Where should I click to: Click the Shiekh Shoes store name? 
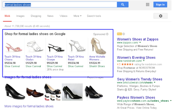pyautogui.click(x=97, y=66)
